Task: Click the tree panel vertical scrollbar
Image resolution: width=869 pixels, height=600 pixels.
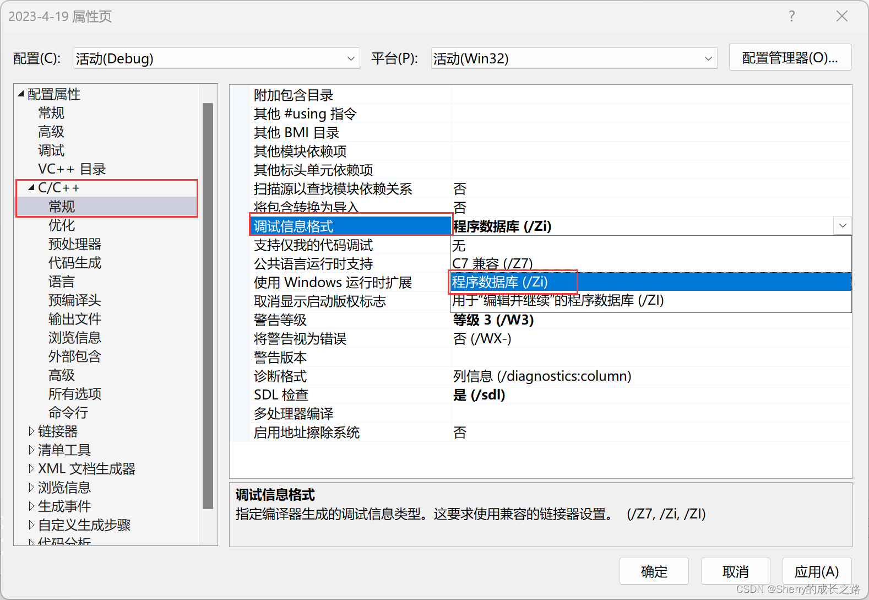Action: point(208,306)
